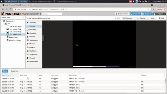Select VM 103 (clone-VM3)
The width and height of the screenshot is (167, 94).
[x=13, y=34]
